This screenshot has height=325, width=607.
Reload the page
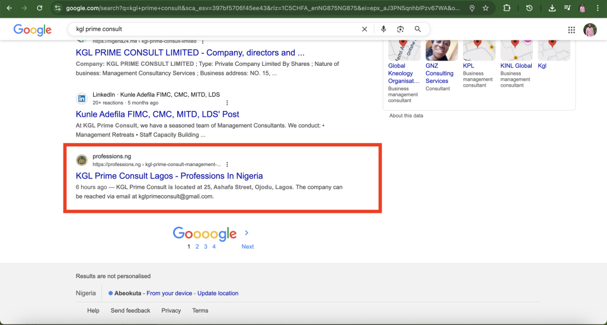pos(40,8)
